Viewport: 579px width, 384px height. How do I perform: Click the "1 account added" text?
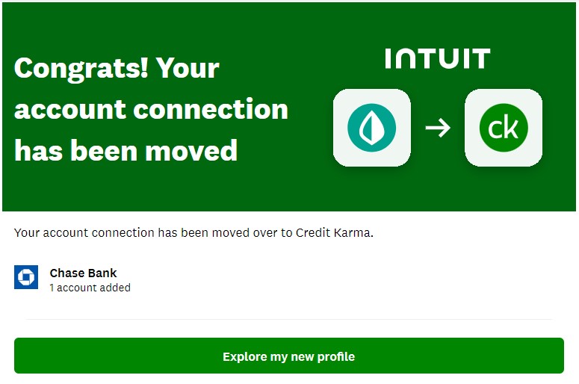(90, 288)
